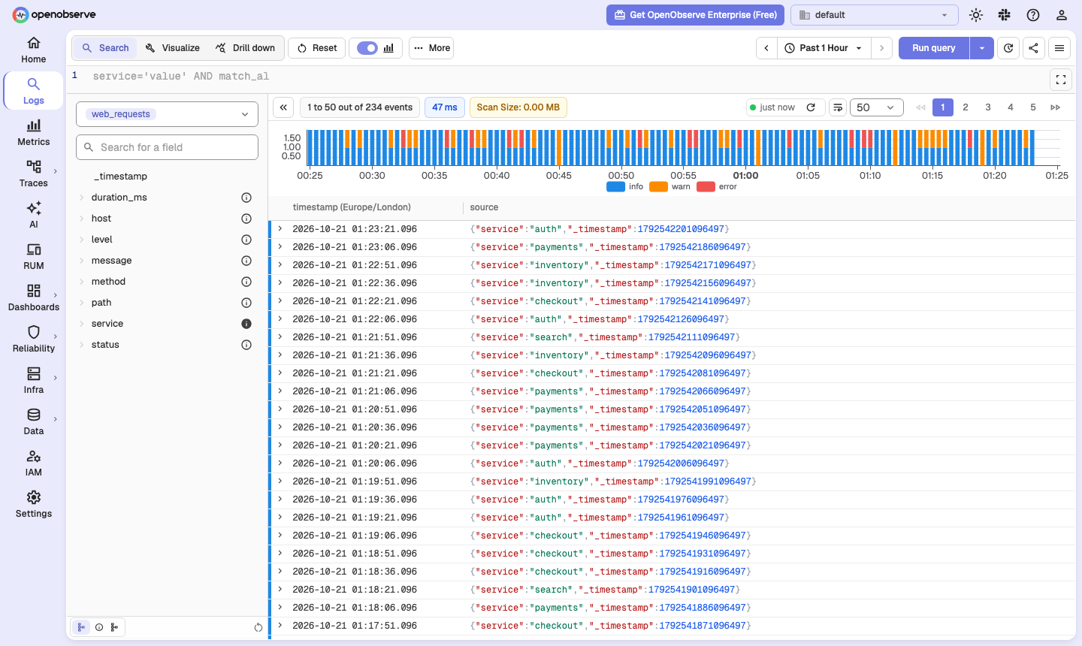Open Reliability section in sidebar
The width and height of the screenshot is (1082, 646).
pyautogui.click(x=34, y=340)
